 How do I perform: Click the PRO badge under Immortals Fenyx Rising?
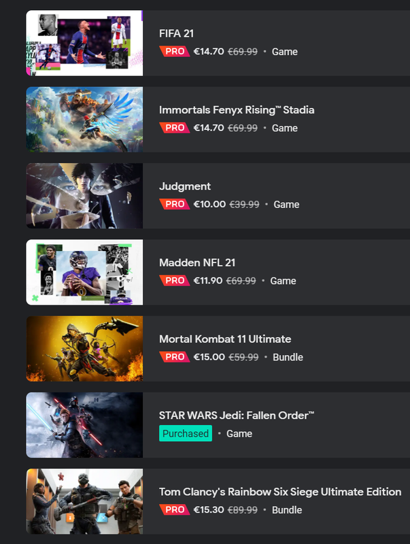175,128
